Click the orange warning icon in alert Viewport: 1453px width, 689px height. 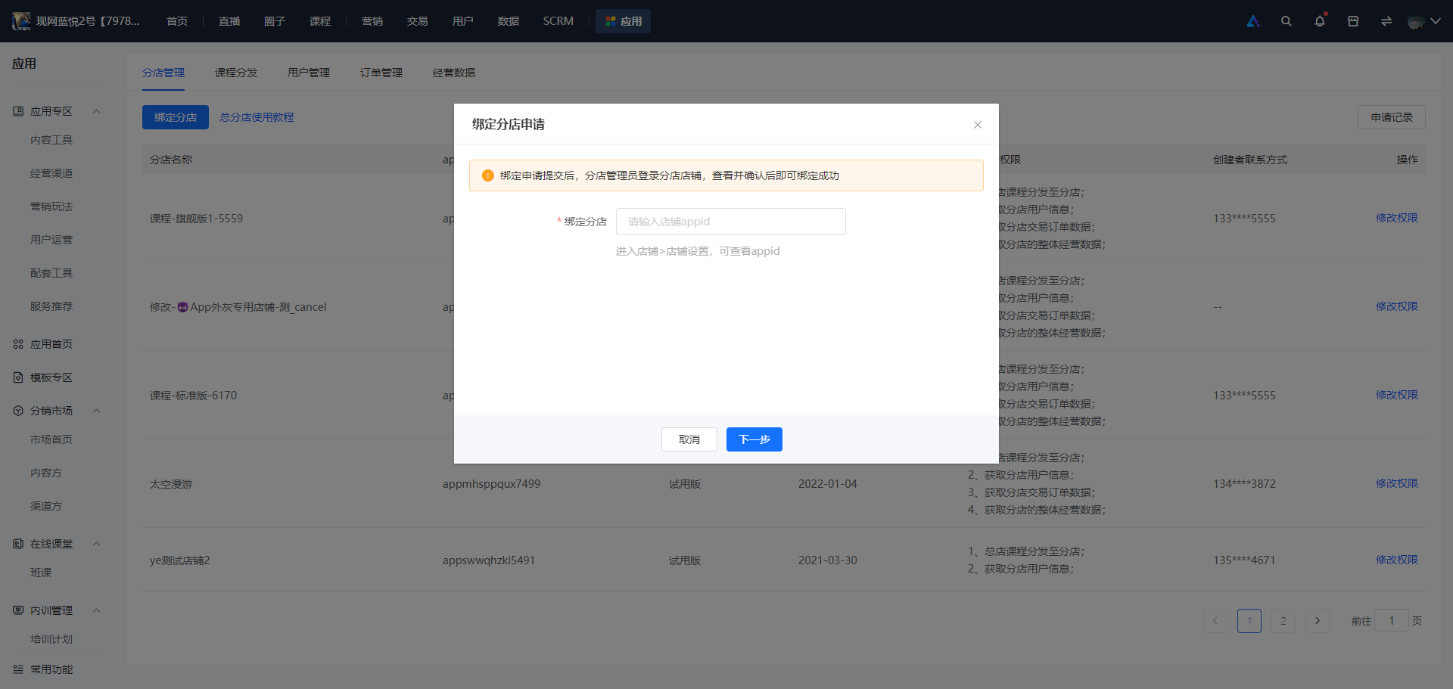(488, 175)
